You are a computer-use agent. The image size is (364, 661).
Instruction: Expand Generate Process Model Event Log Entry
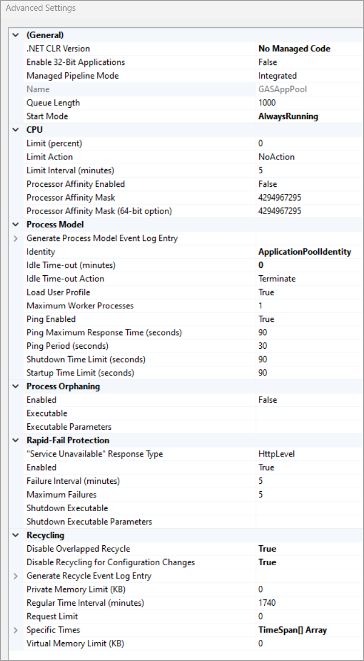(15, 238)
